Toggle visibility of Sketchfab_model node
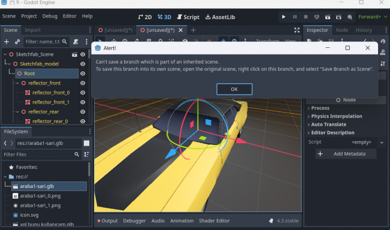Viewport: 390px width, 230px height. [83, 64]
